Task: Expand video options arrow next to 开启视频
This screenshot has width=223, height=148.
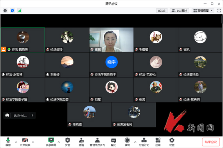Action: (33, 142)
